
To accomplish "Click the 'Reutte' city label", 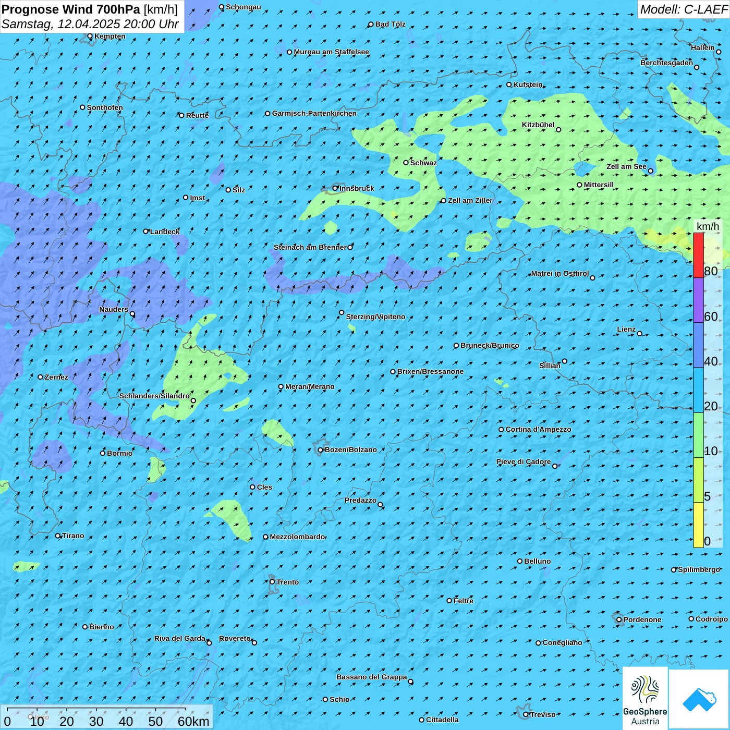I will [x=197, y=115].
